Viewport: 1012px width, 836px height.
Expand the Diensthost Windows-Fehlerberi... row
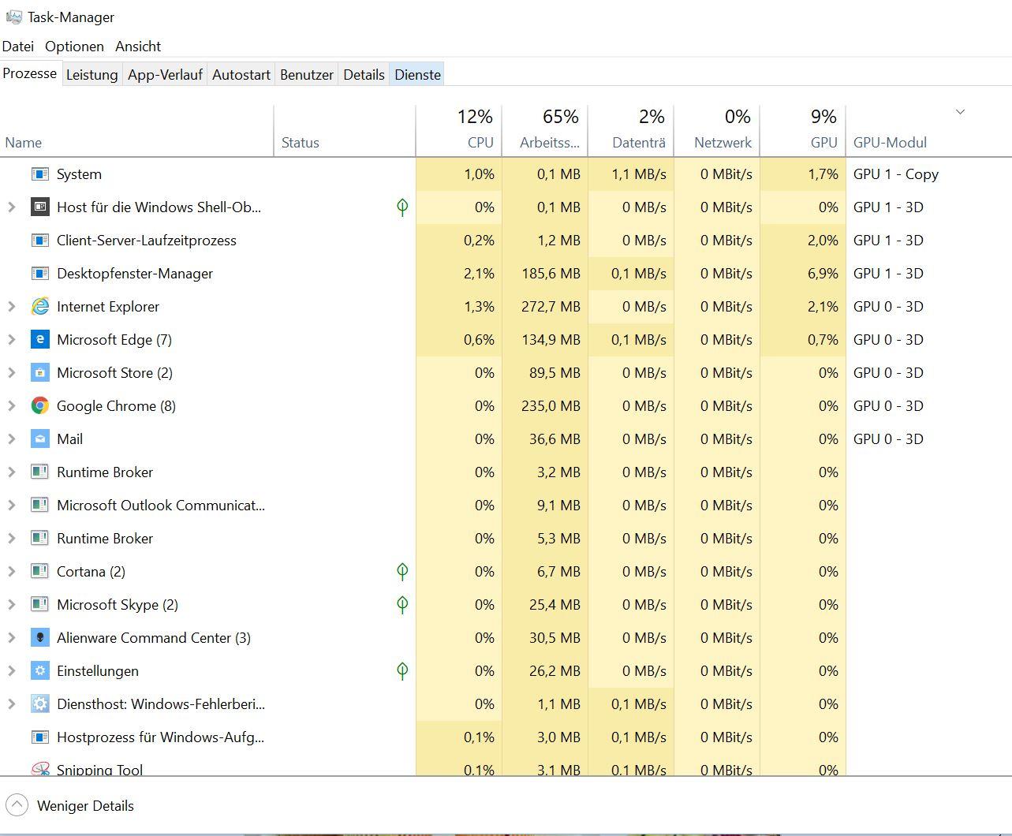(x=12, y=704)
